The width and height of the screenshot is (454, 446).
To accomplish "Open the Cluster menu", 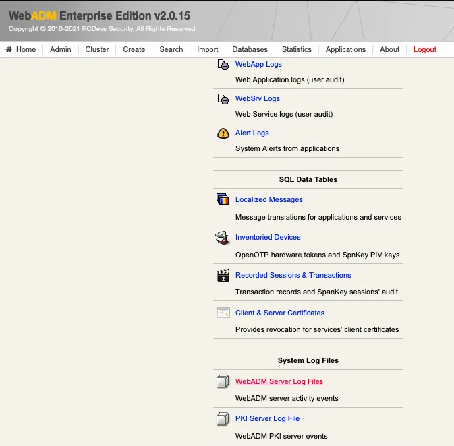I will tap(97, 49).
